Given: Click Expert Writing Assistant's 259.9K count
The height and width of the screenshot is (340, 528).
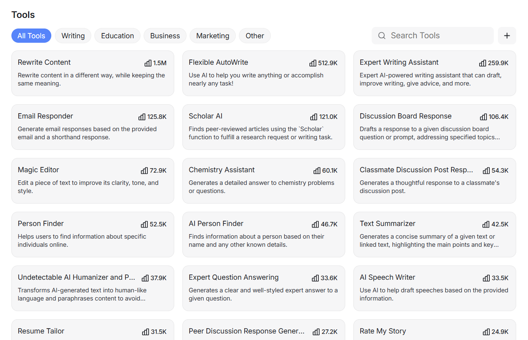Looking at the screenshot, I should pos(498,63).
